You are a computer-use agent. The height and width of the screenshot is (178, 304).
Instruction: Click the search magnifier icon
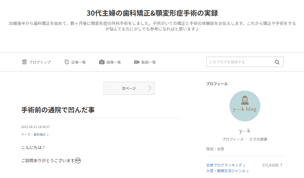(x=277, y=62)
